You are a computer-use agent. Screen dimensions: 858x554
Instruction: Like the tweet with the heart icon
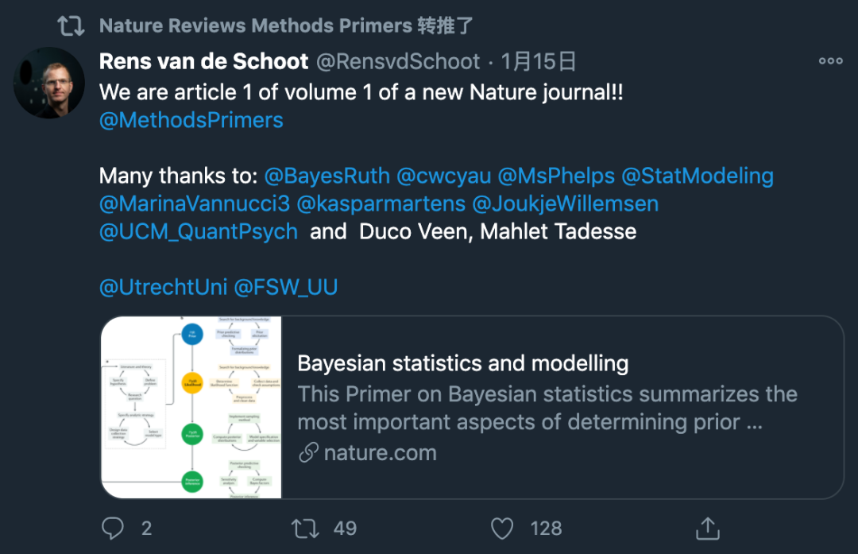[x=502, y=528]
